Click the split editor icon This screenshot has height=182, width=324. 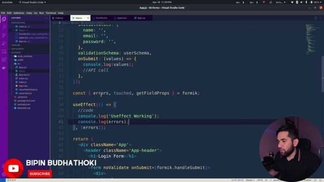pos(316,18)
